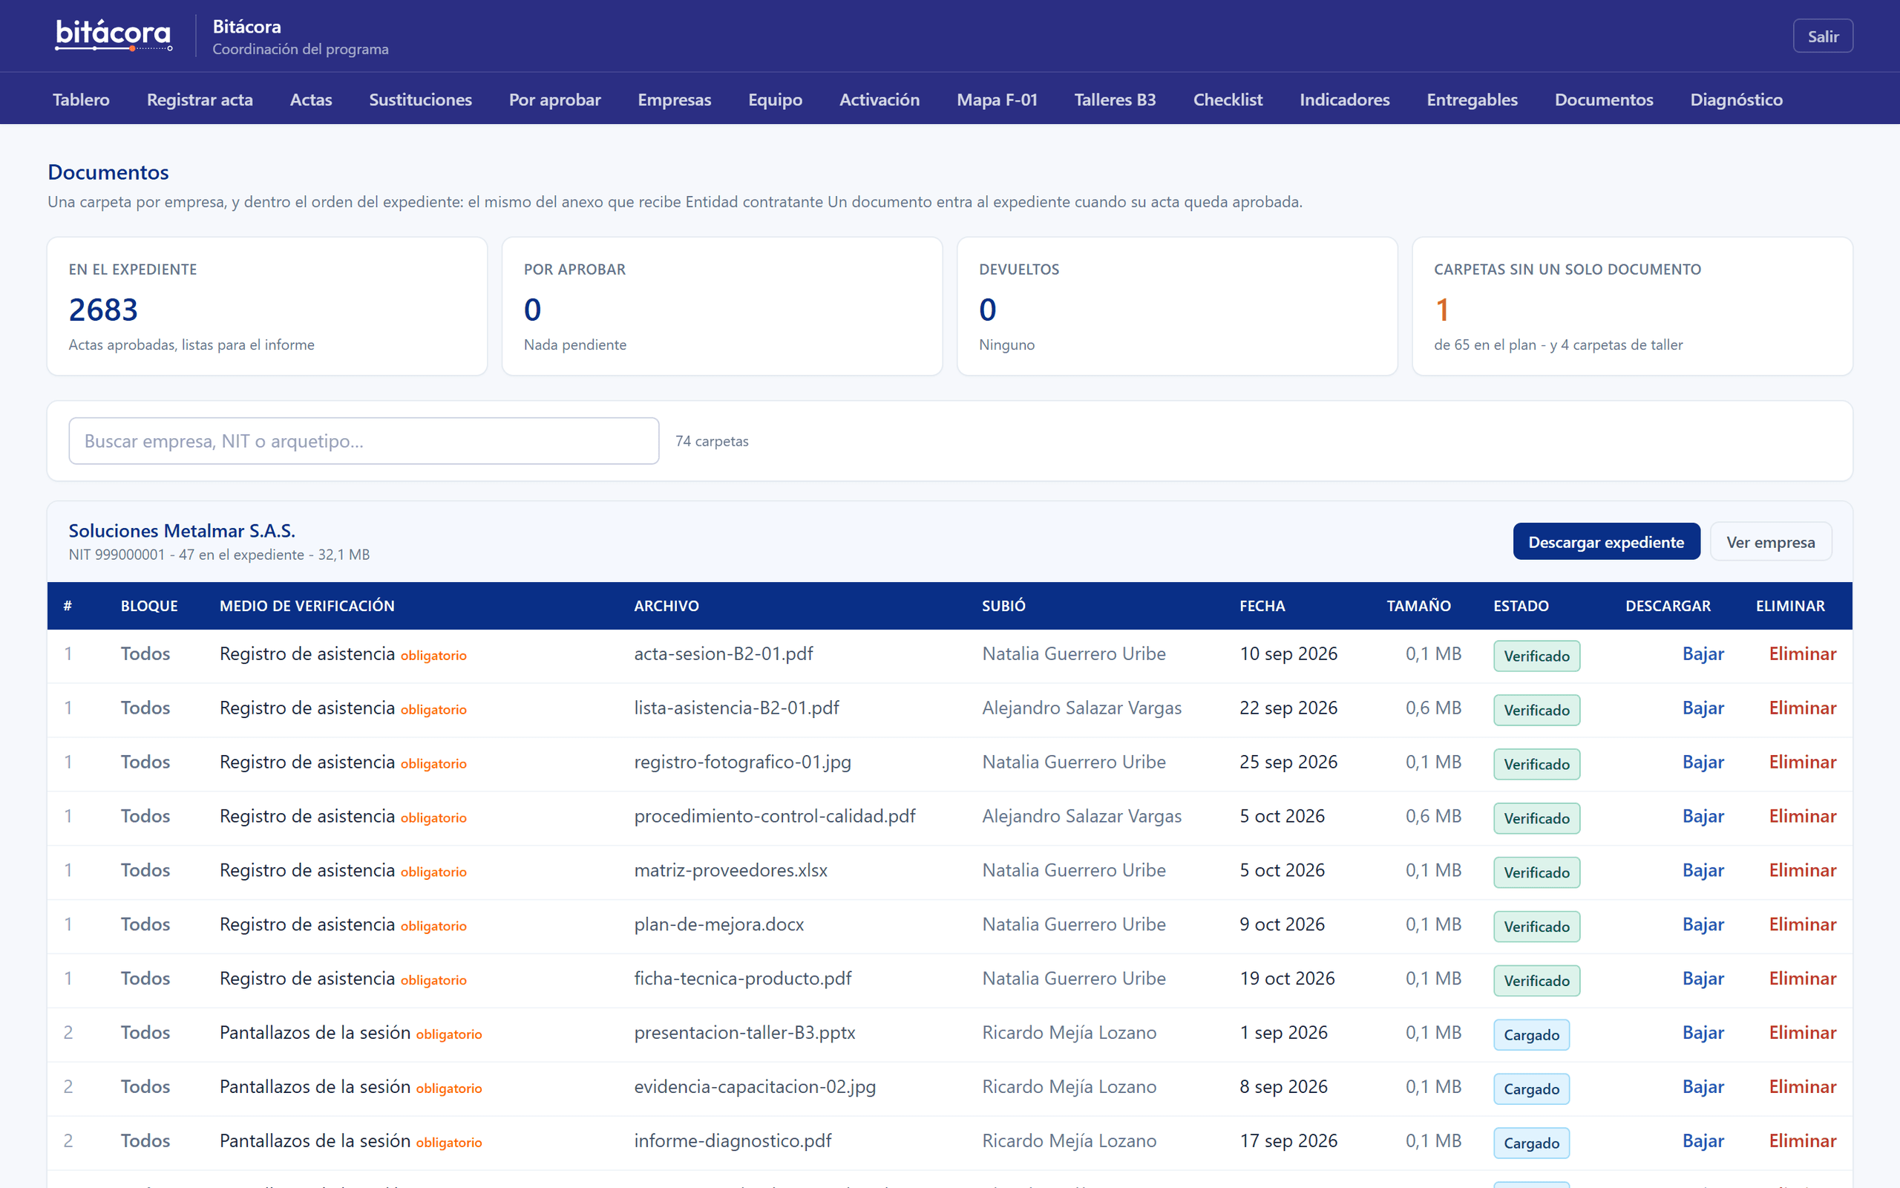Screen dimensions: 1900x1188
Task: Navigate to Empresas
Action: pyautogui.click(x=674, y=99)
